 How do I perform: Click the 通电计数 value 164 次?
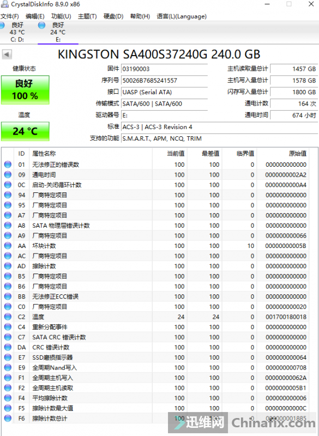pyautogui.click(x=294, y=104)
